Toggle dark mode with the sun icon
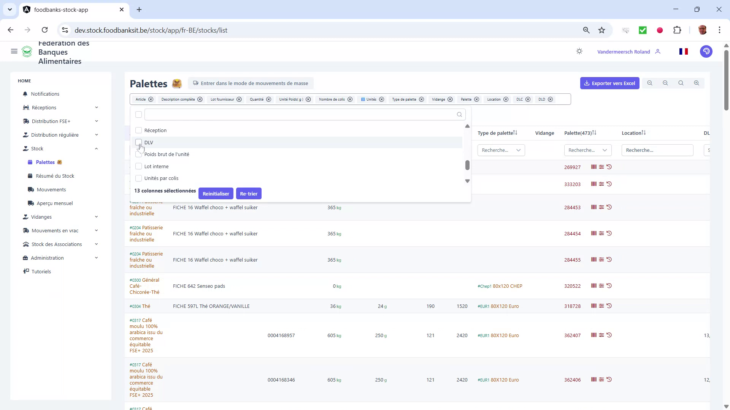The image size is (730, 410). click(x=579, y=51)
